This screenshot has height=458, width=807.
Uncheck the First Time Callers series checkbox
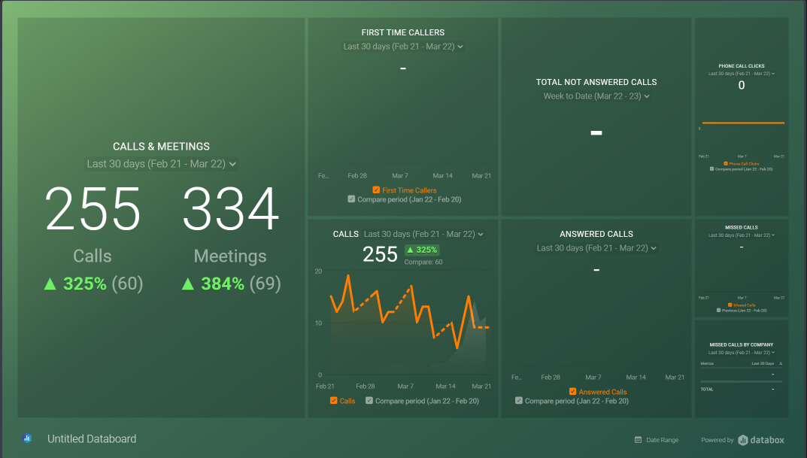tap(376, 190)
